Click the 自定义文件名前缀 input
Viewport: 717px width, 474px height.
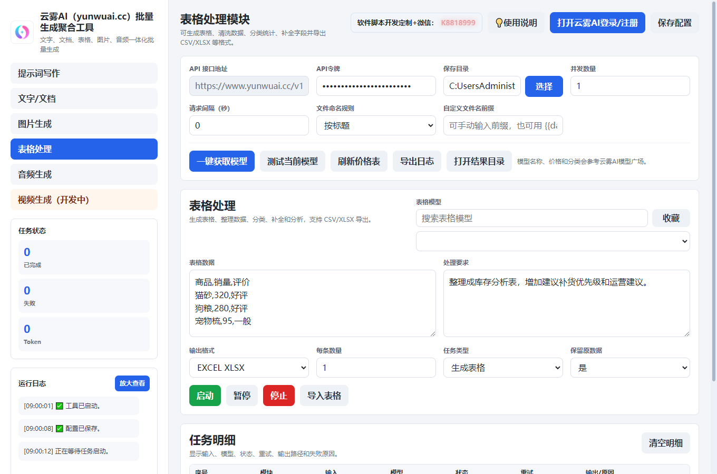point(503,125)
